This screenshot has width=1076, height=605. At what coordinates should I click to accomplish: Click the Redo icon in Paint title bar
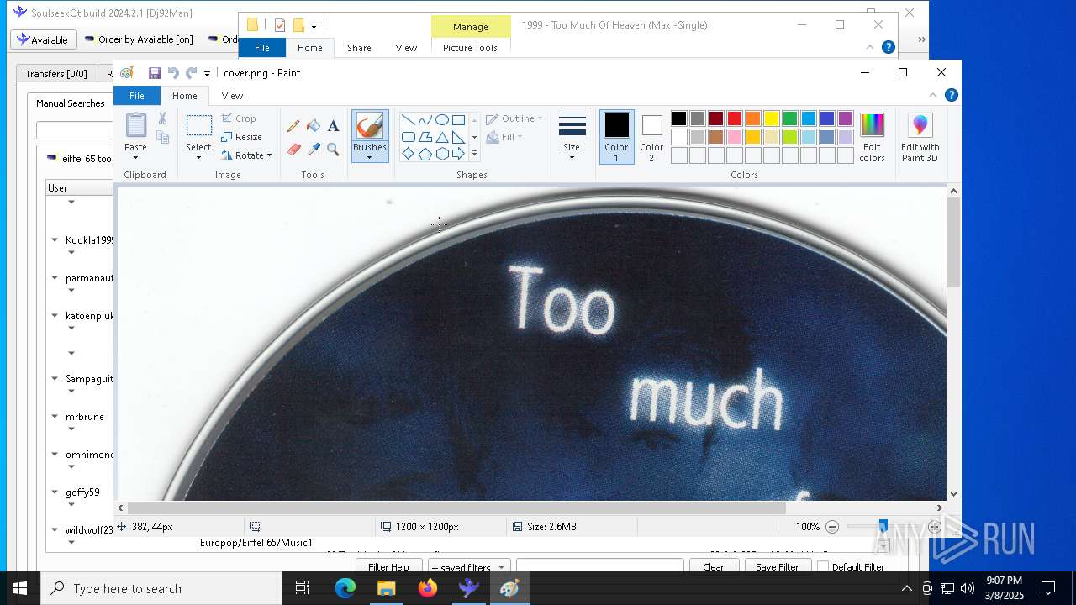(x=192, y=73)
